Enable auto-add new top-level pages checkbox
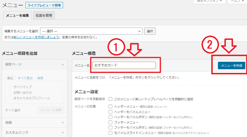247x137 pixels. (x=110, y=99)
